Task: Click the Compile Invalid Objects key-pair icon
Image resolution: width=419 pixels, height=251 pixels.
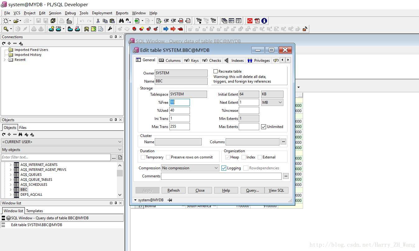Action: click(x=86, y=29)
